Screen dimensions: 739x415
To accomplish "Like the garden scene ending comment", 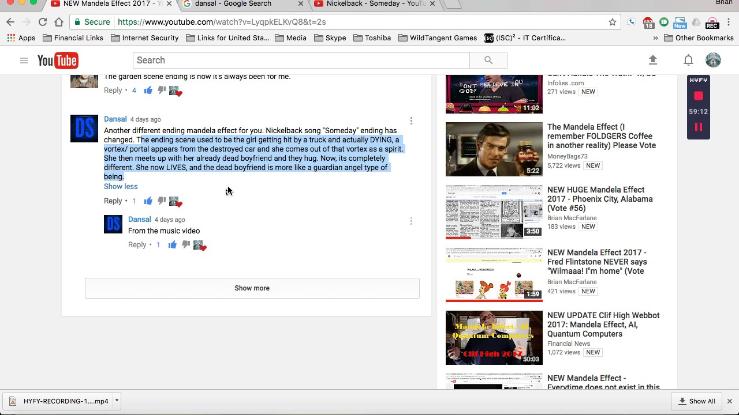I will tap(148, 90).
